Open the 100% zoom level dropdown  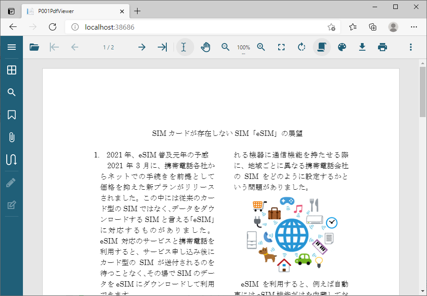[x=244, y=48]
